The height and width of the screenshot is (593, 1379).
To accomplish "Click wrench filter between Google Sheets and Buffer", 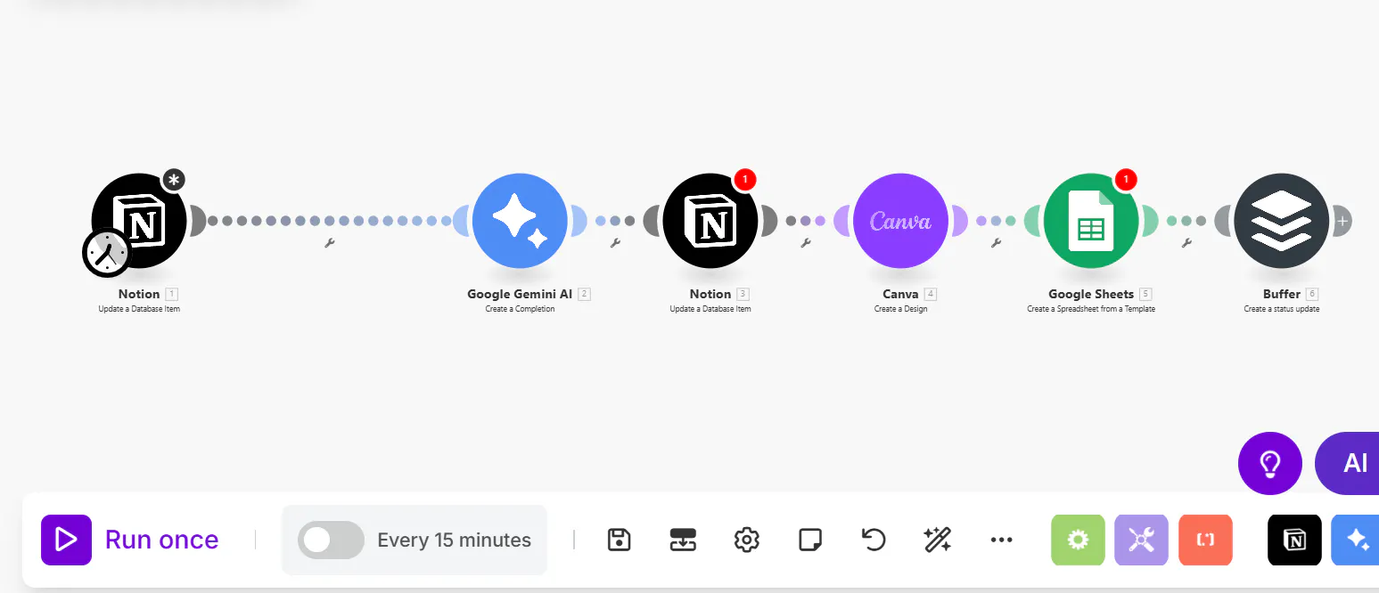I will point(1186,242).
